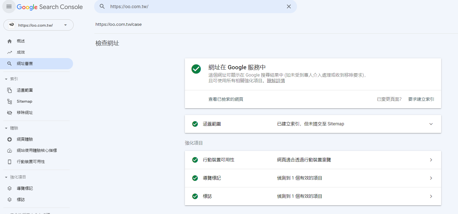Click green check icon on 導覽標記 row
458x214 pixels.
[x=195, y=178]
